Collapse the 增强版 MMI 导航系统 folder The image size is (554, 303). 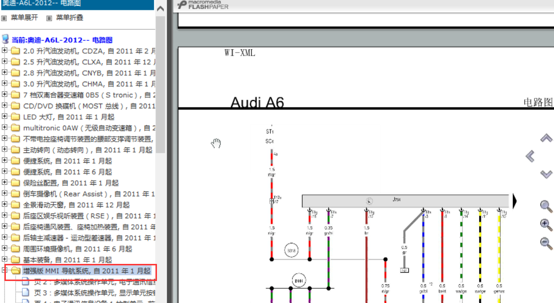4,270
